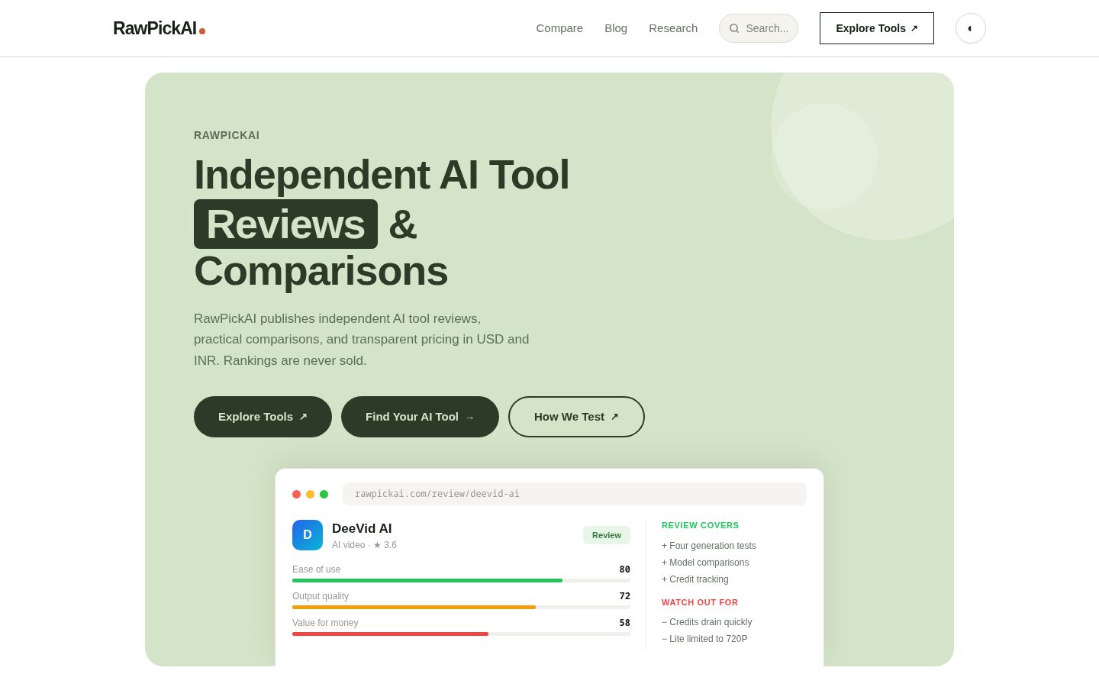Viewport: 1099px width, 687px height.
Task: Open the RawPickAI logo home link
Action: pyautogui.click(x=159, y=28)
